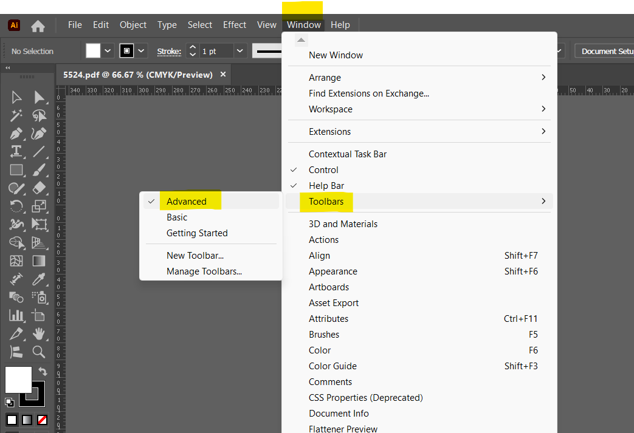
Task: Open the File menu
Action: (75, 25)
